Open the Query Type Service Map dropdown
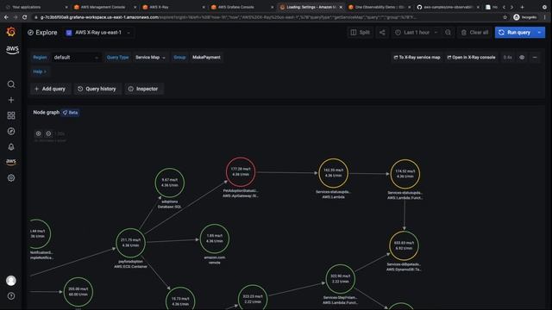The width and height of the screenshot is (552, 310). tap(150, 58)
